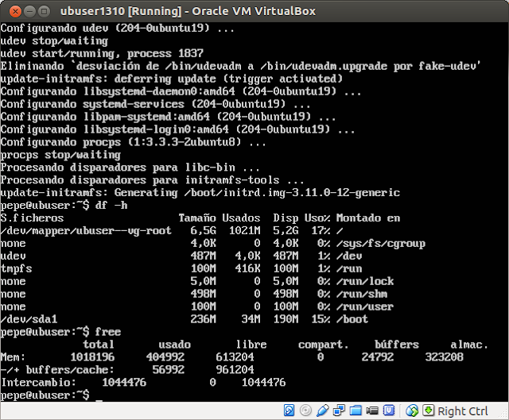The width and height of the screenshot is (509, 420).
Task: Click the '/run/user' mount point
Action: tap(365, 306)
